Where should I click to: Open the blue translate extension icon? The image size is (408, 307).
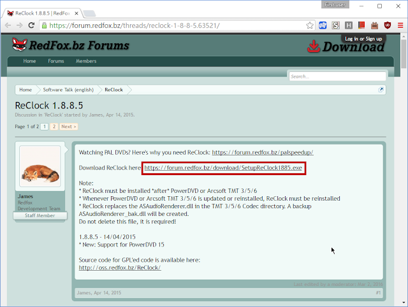click(323, 25)
